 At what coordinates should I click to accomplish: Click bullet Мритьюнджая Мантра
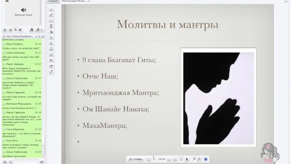(120, 92)
